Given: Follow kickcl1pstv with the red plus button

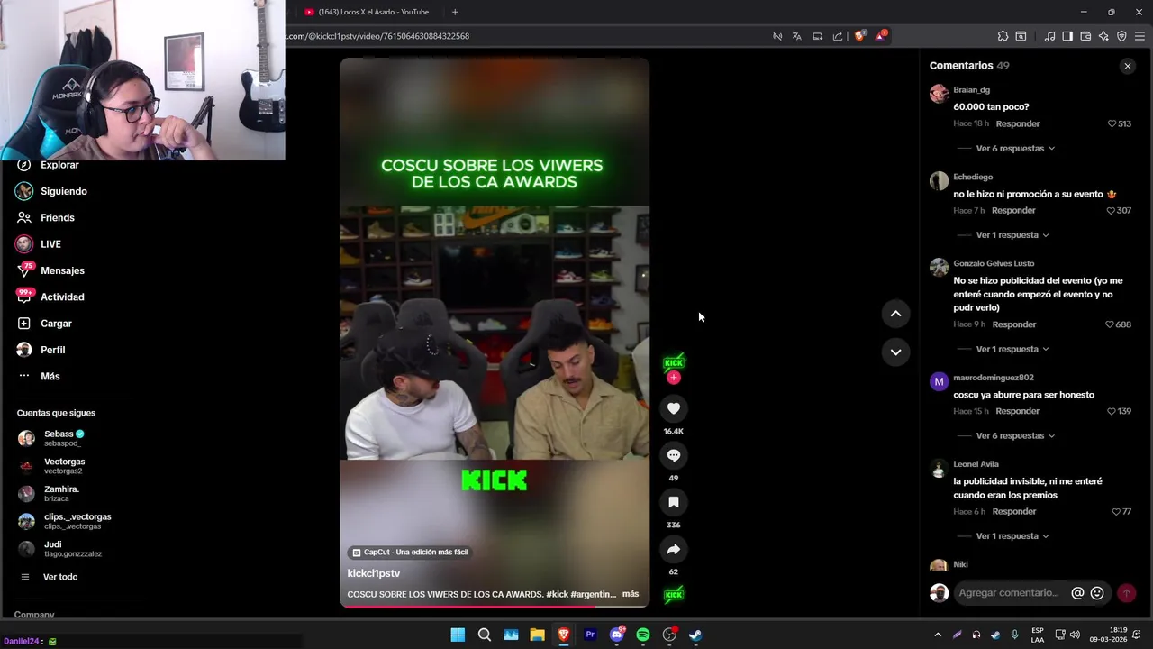Looking at the screenshot, I should (x=674, y=378).
